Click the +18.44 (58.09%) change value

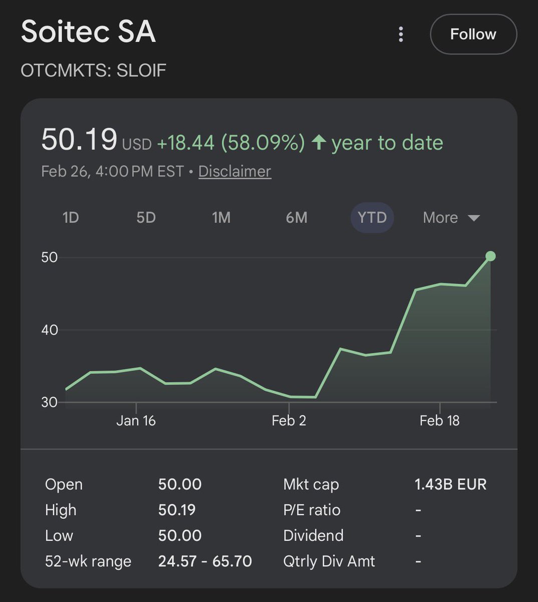point(231,142)
